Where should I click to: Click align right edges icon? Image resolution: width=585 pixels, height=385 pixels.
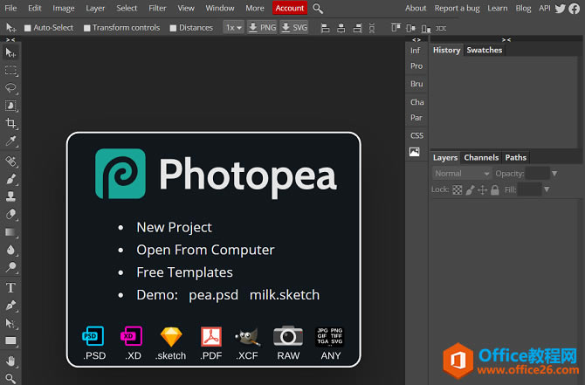pos(357,28)
